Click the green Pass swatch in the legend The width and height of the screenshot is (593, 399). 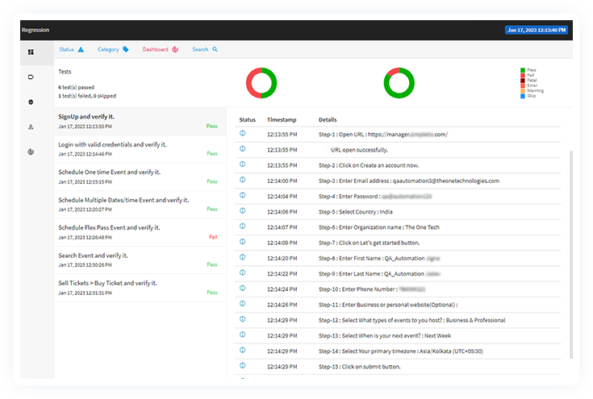pos(524,70)
